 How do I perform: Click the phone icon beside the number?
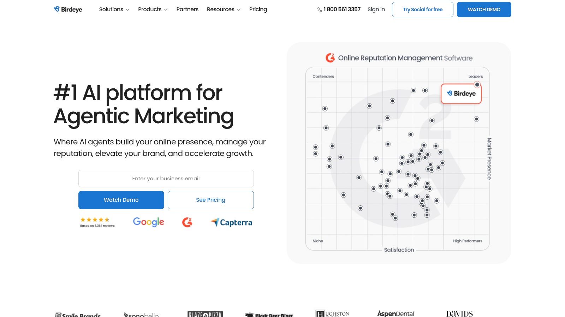click(x=320, y=10)
